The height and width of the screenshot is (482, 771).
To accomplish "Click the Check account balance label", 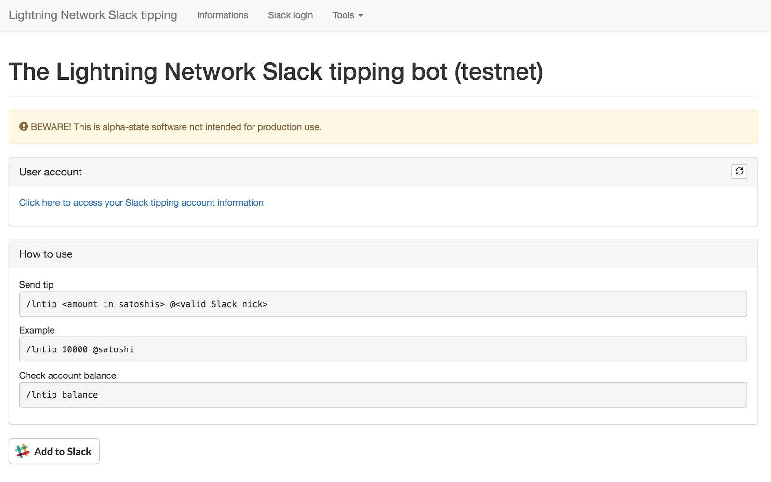I will pos(67,375).
